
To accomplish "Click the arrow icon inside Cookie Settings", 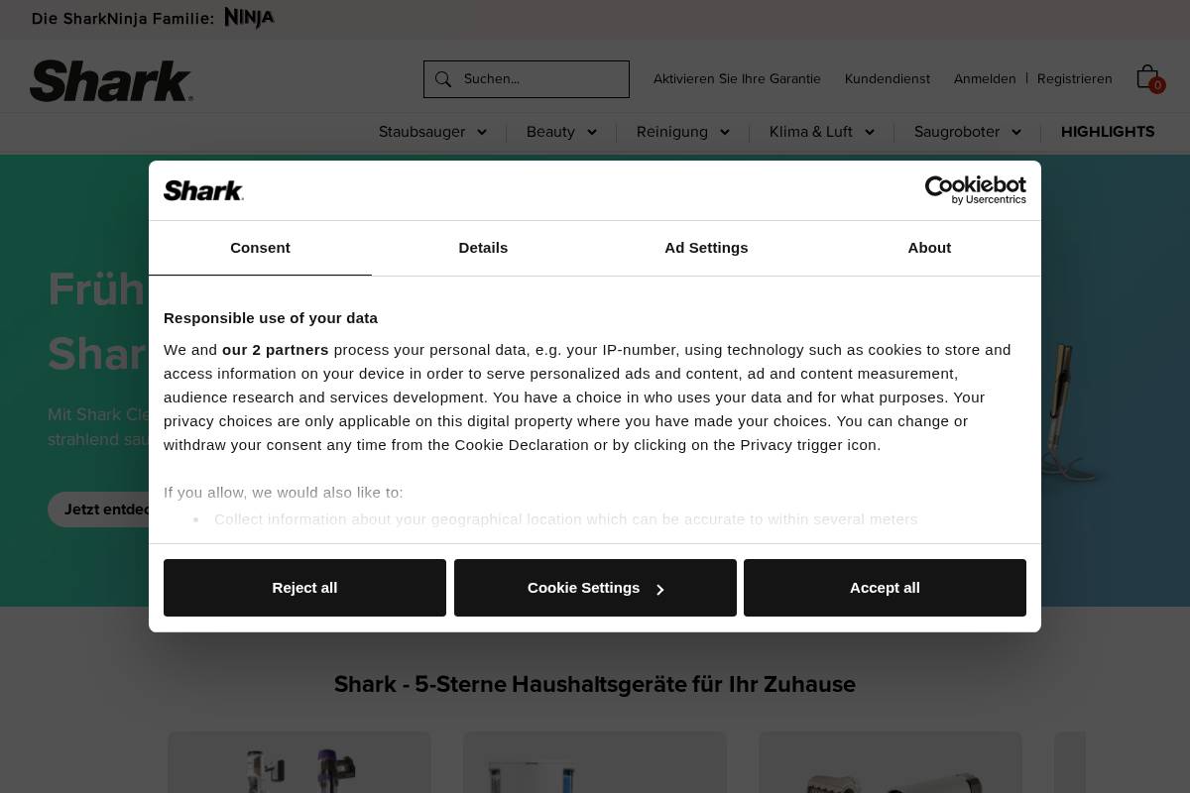I will coord(660,589).
